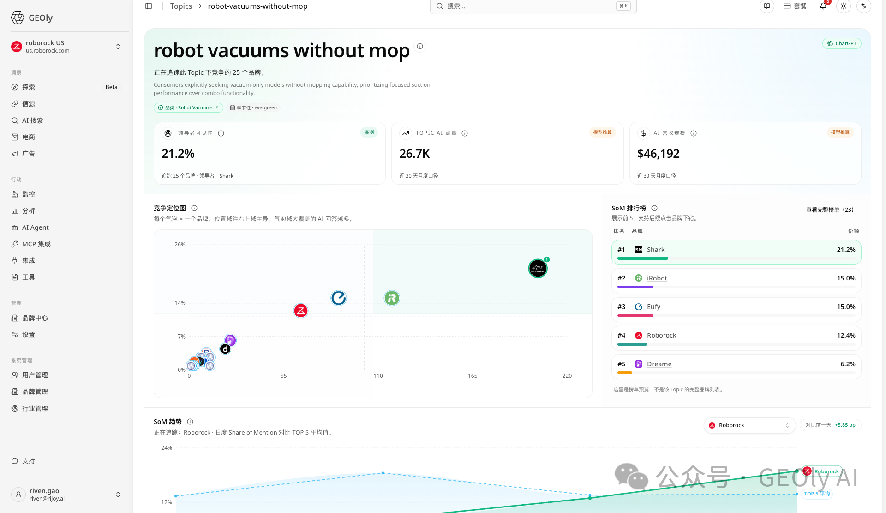The image size is (886, 513).
Task: Select the Roborock red bubble in chart
Action: tap(301, 310)
